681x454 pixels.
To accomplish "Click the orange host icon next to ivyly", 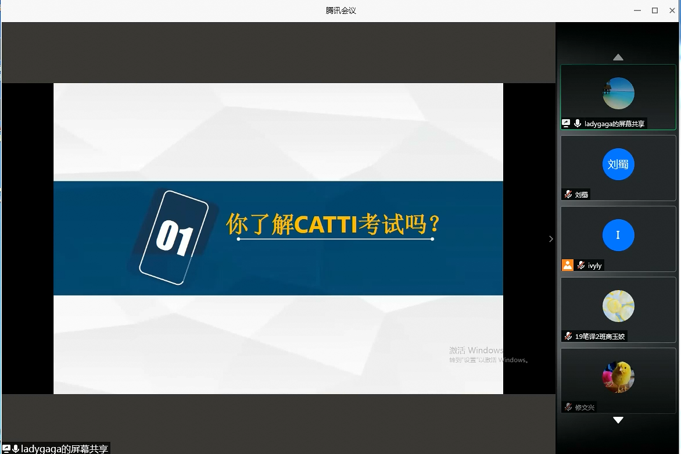I will tap(568, 265).
